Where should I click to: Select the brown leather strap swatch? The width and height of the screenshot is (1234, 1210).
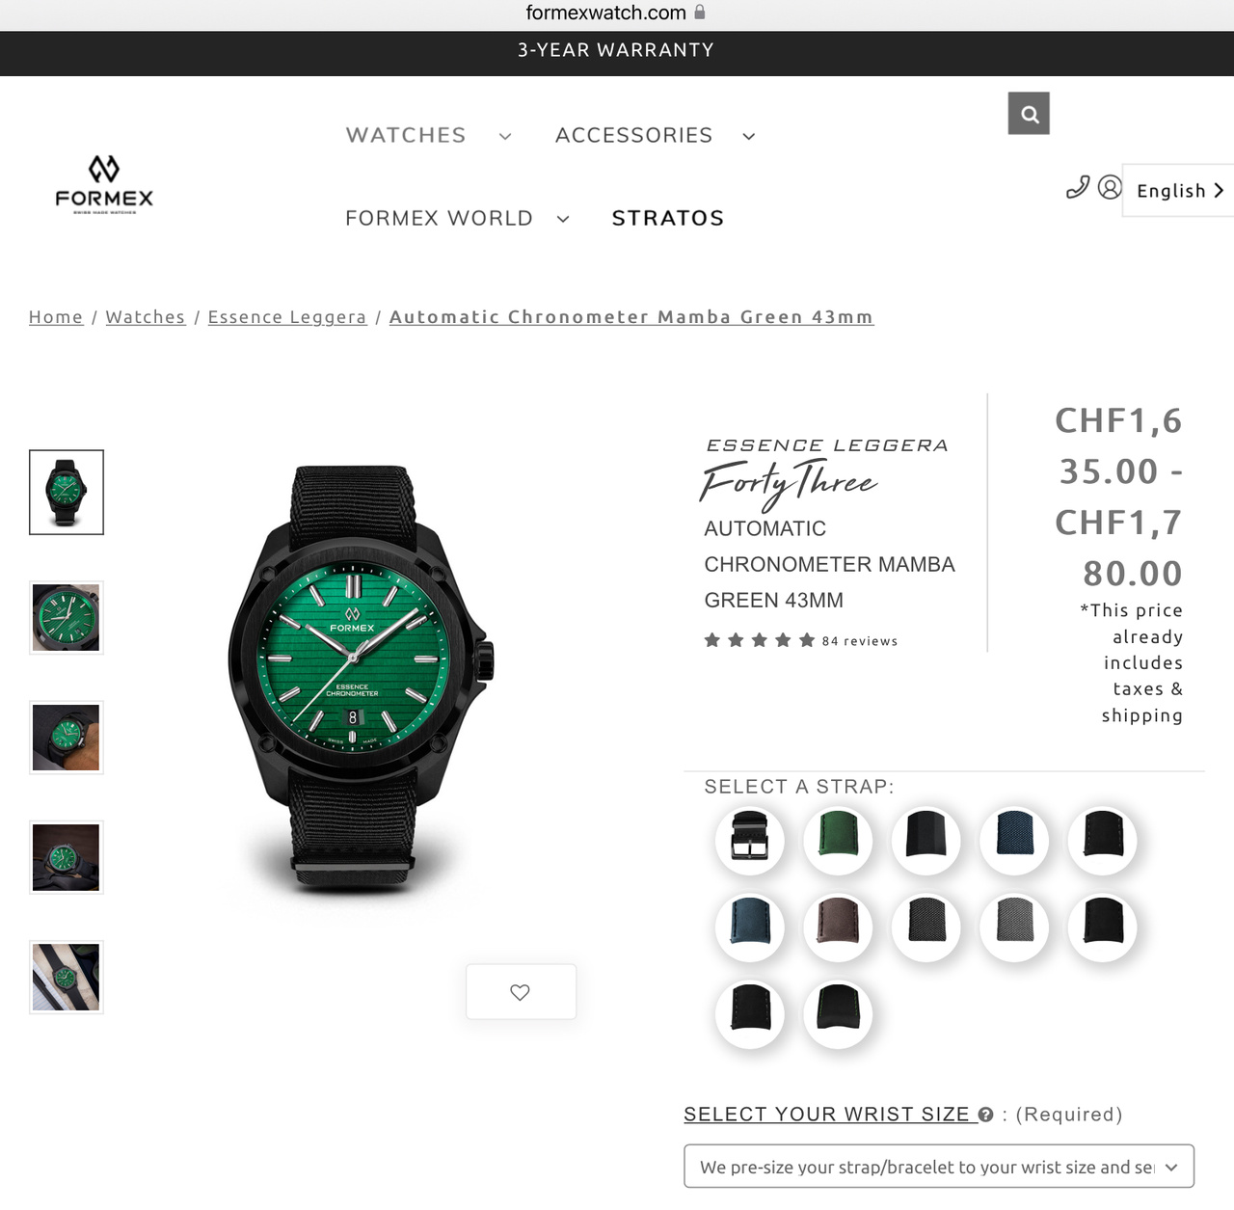(838, 928)
